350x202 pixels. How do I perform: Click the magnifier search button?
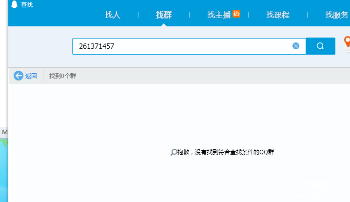click(320, 46)
